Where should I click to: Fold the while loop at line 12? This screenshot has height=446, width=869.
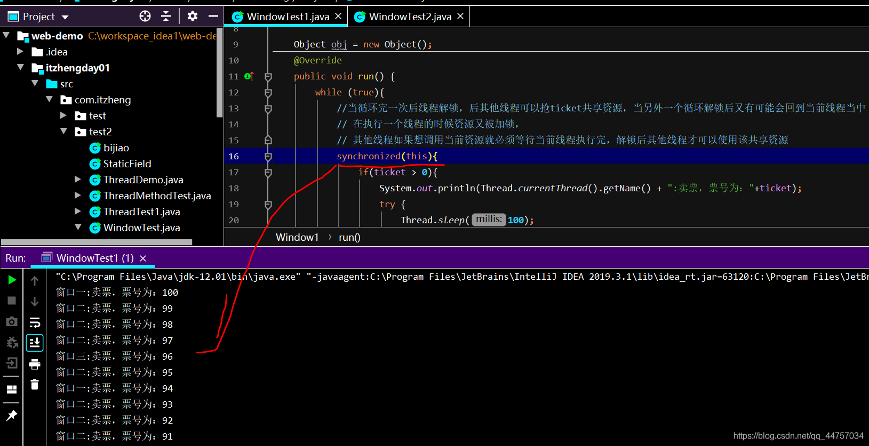268,93
